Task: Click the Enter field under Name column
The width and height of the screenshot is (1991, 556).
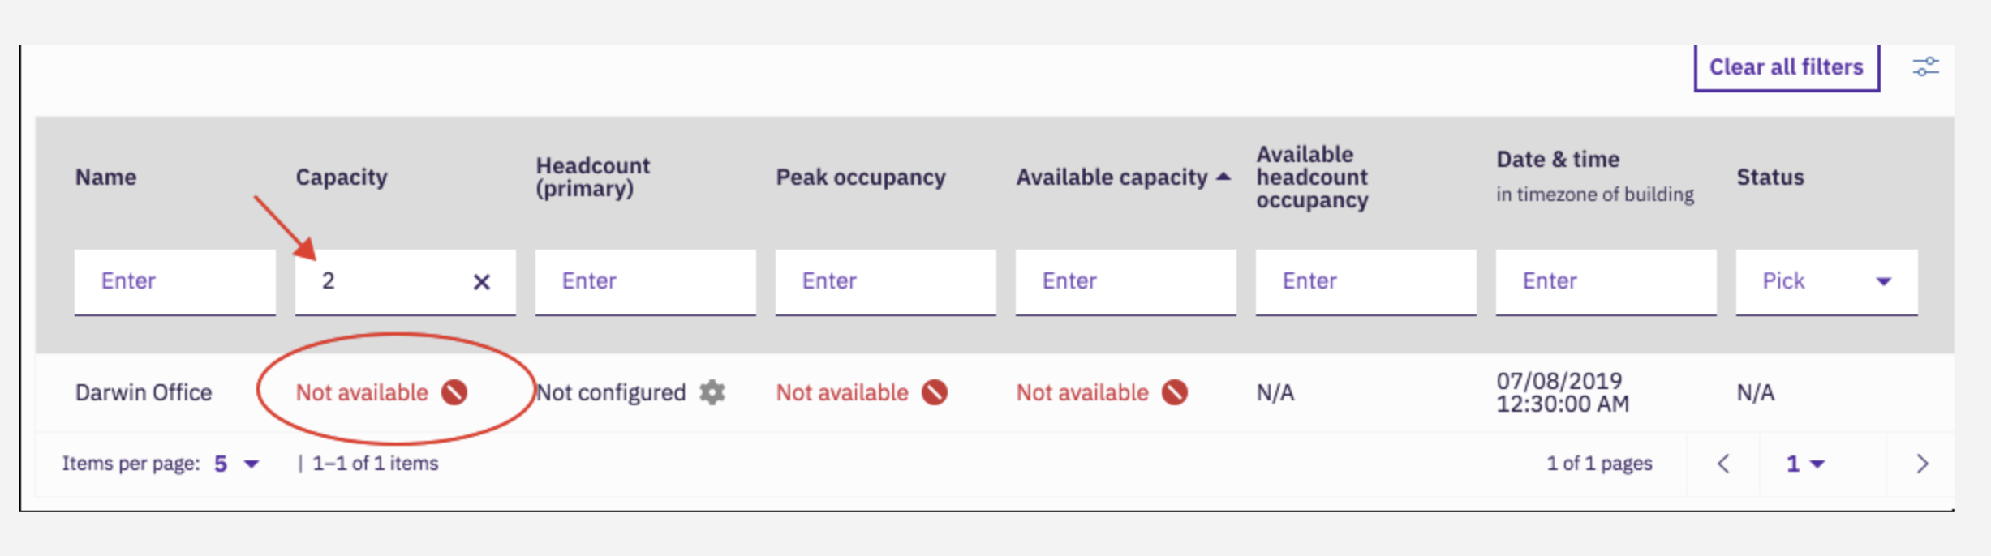Action: (174, 281)
